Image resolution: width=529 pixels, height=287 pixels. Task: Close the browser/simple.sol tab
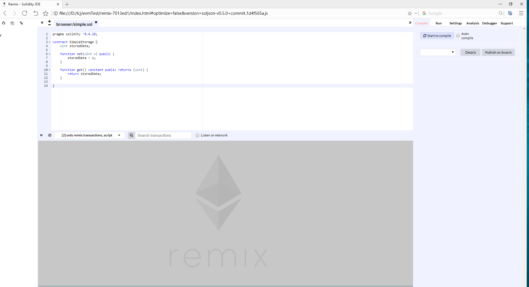[x=96, y=22]
